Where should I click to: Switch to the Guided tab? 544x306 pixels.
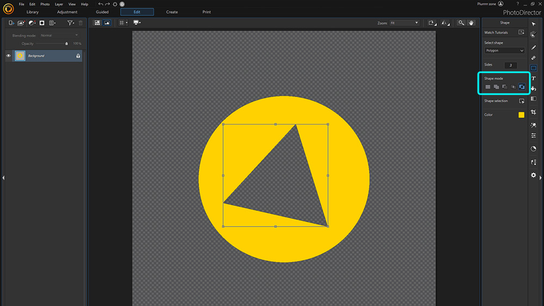(102, 12)
